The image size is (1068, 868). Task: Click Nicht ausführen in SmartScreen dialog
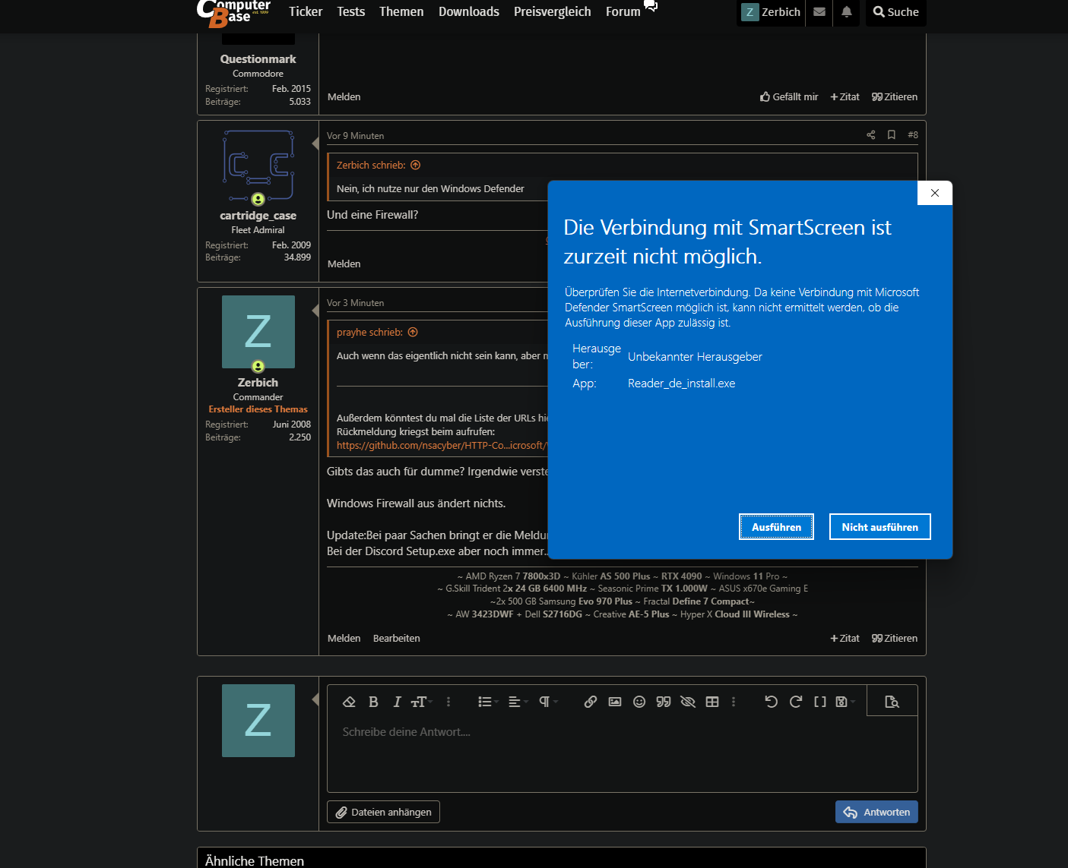879,527
